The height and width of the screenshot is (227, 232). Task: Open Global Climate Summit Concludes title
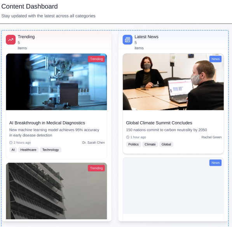159,123
